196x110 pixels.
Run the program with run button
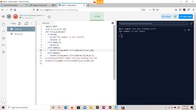coord(97,16)
